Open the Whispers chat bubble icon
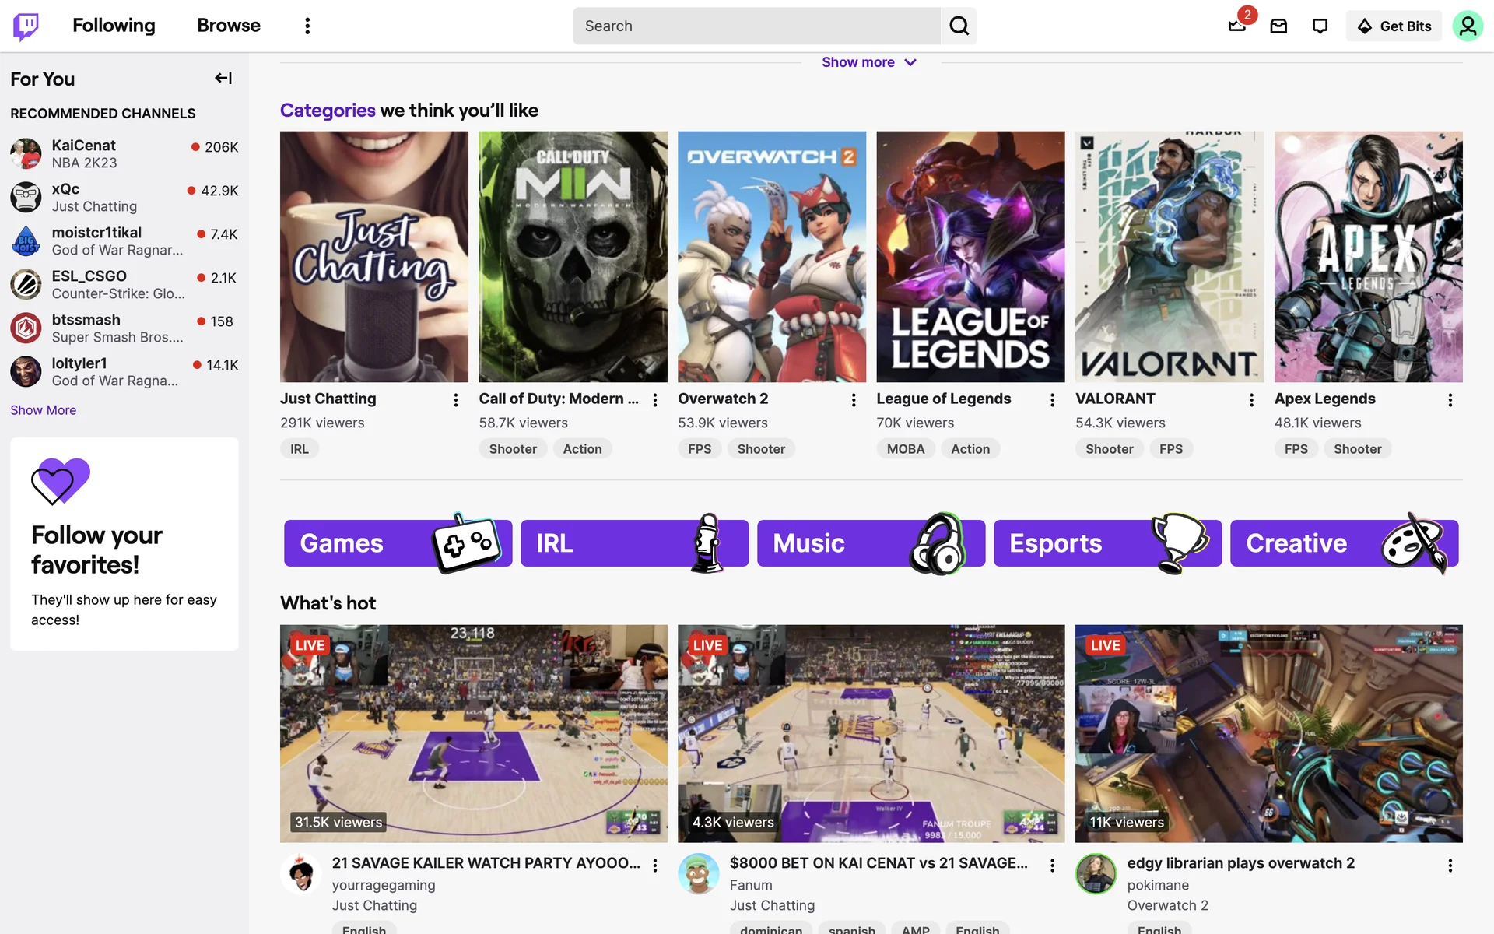1494x934 pixels. point(1320,26)
